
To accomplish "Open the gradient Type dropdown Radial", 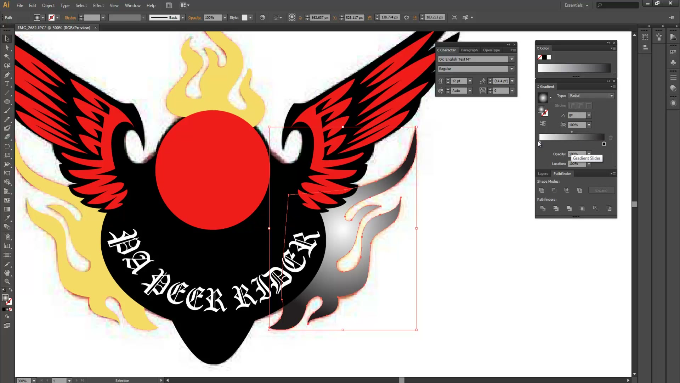I will coord(611,96).
